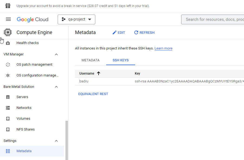Open OS configuration management
The image size is (244, 160).
pos(37,75)
